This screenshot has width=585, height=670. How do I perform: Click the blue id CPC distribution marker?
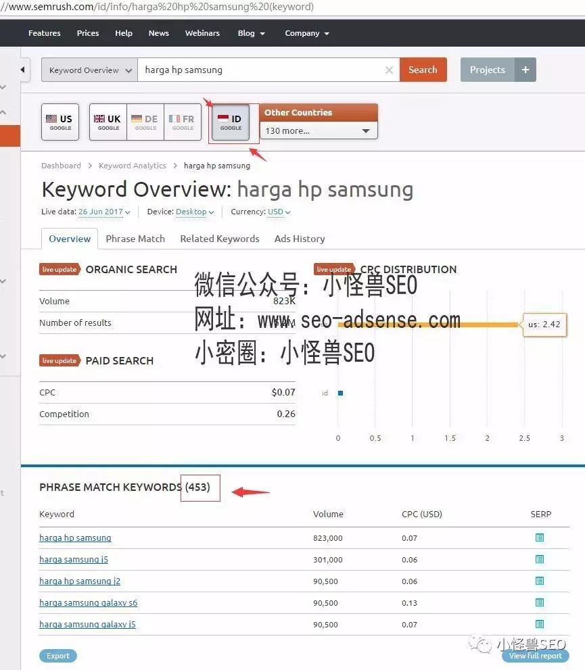coord(340,393)
